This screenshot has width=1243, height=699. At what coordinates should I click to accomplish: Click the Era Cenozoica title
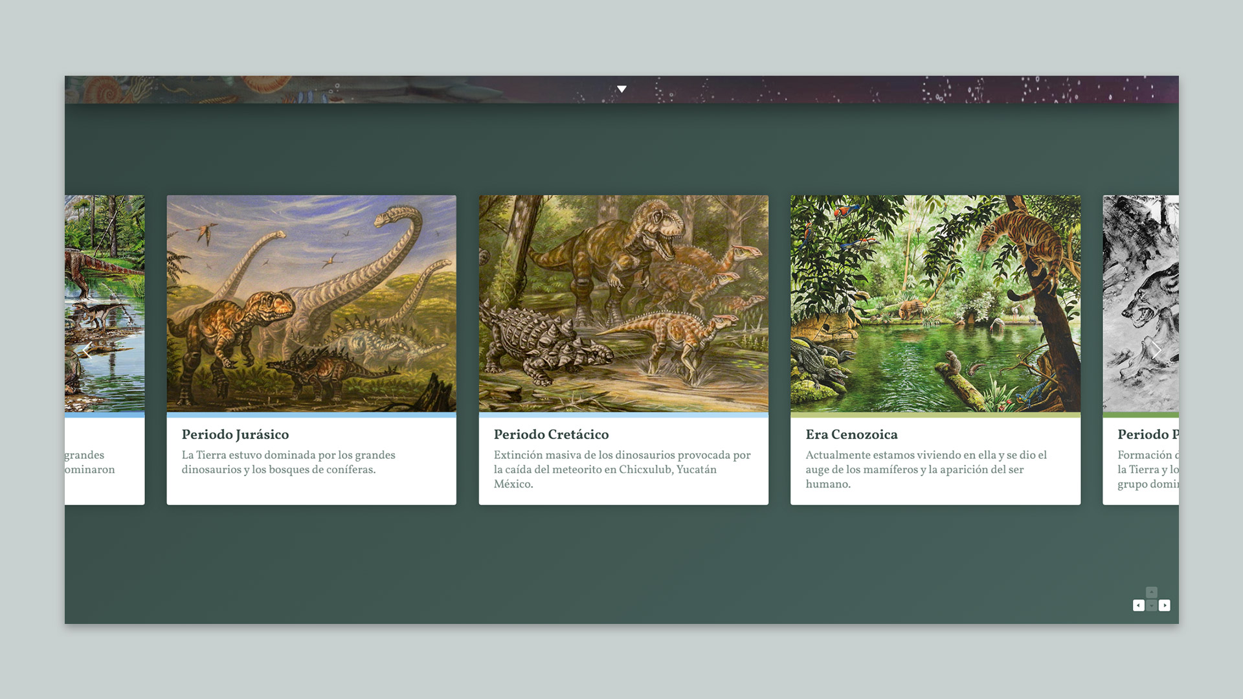(x=851, y=434)
